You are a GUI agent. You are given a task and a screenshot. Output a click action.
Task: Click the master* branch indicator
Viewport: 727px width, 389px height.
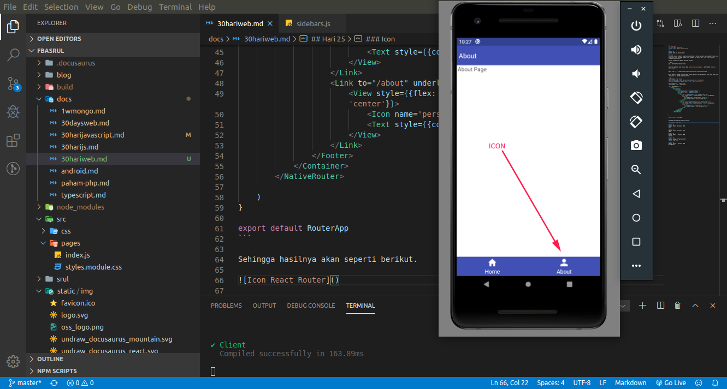(x=25, y=383)
